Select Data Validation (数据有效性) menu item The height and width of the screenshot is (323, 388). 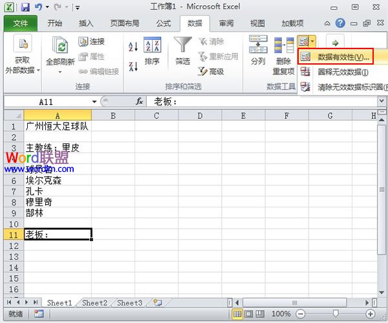point(343,57)
